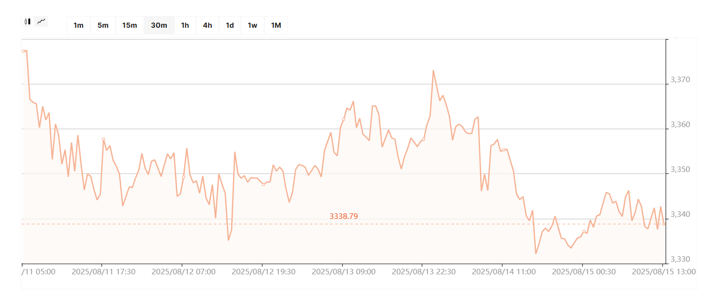Click the first data point marker at top left

pos(23,51)
